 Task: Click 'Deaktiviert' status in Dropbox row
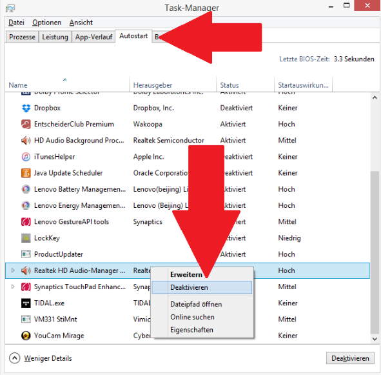237,108
